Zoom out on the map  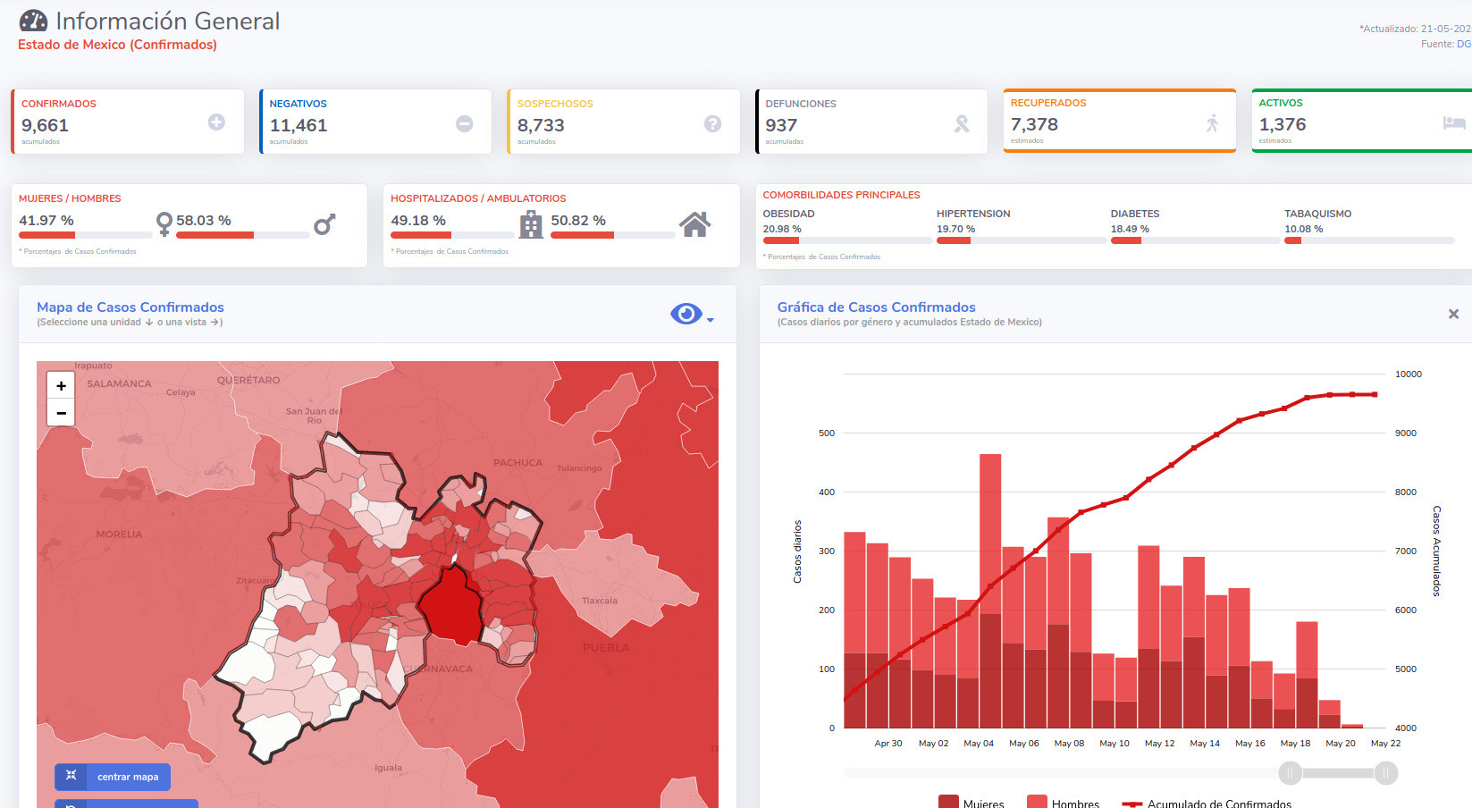pos(61,413)
